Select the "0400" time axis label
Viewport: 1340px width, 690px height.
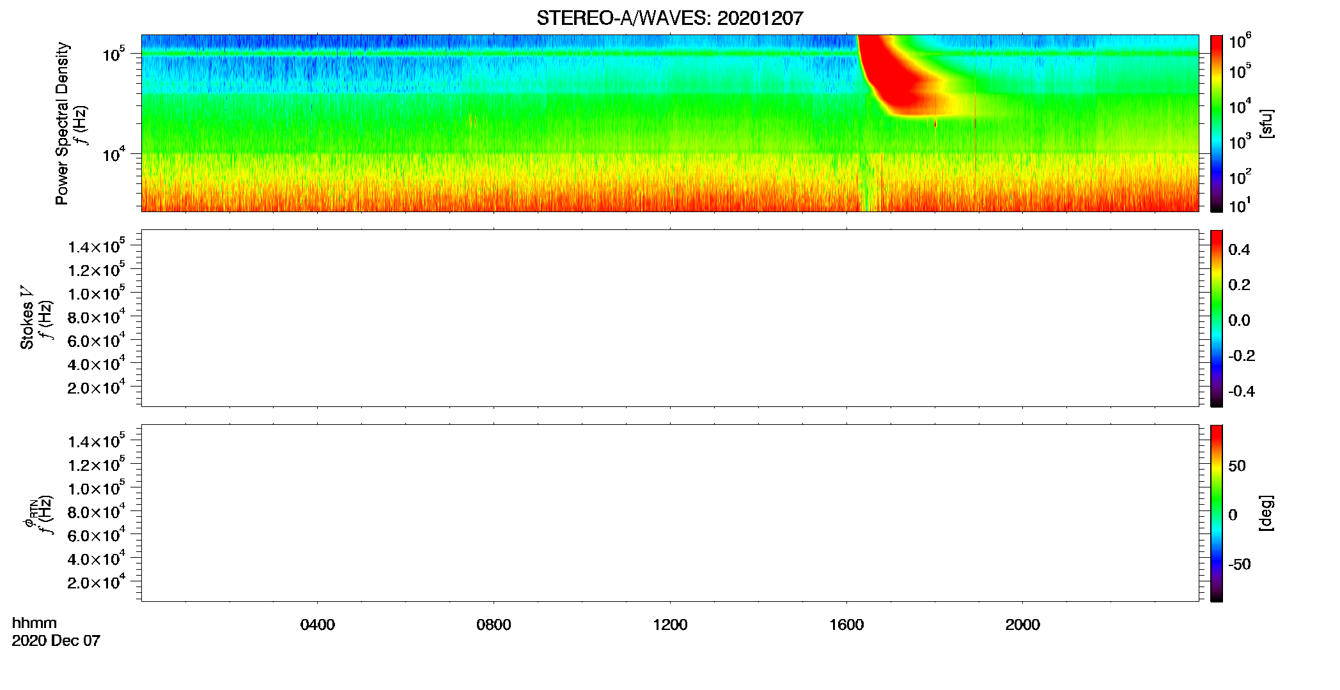(x=318, y=625)
